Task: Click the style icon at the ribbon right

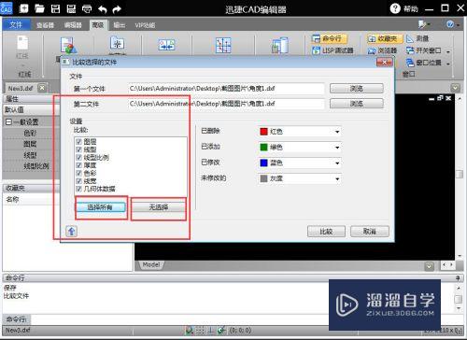Action: point(423,24)
